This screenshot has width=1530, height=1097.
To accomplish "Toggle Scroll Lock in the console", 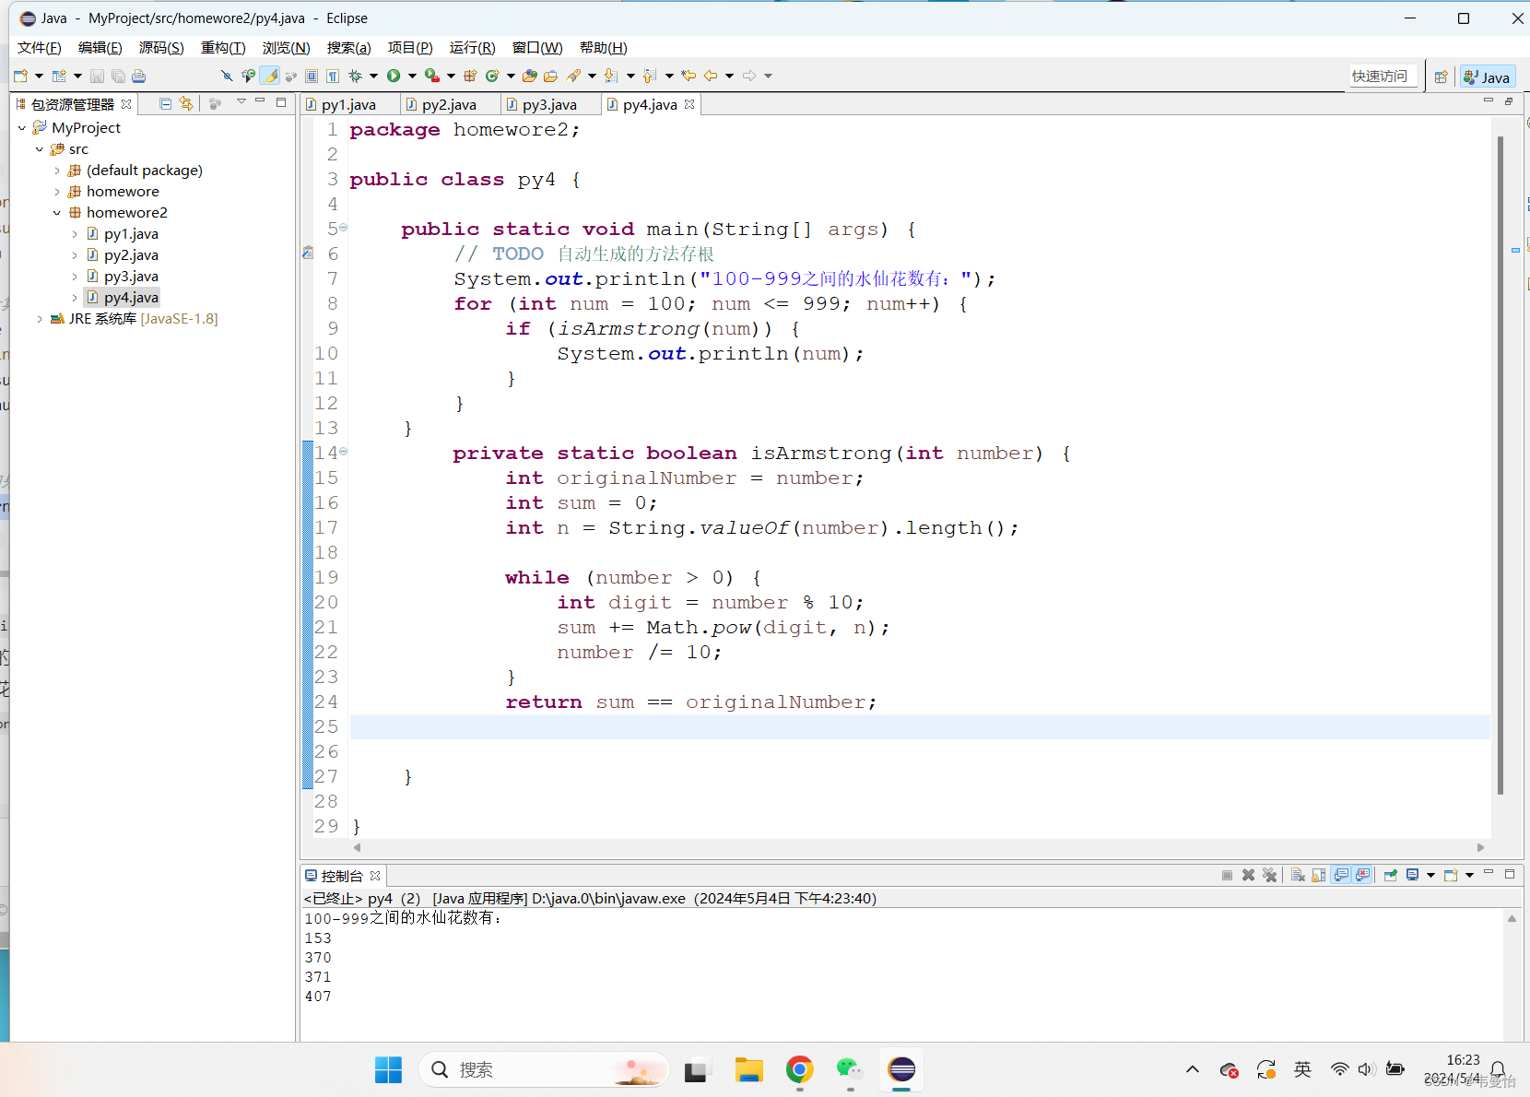I will tap(1319, 875).
